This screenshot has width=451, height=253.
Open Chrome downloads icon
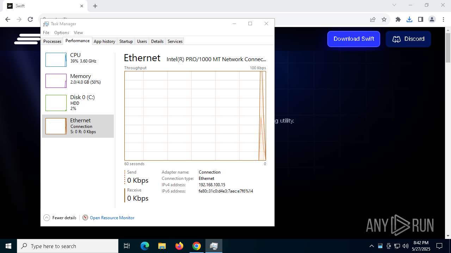(x=409, y=20)
